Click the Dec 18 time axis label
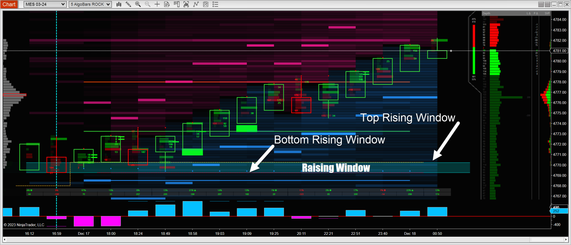The image size is (571, 245). [410, 234]
